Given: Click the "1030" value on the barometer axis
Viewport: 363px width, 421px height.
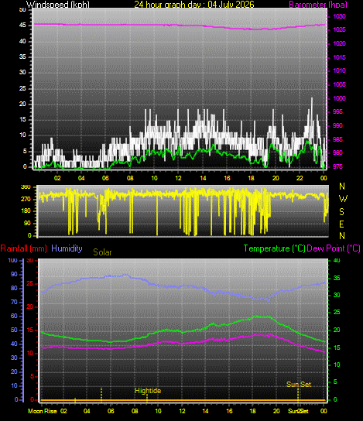Looking at the screenshot, I should tap(339, 17).
